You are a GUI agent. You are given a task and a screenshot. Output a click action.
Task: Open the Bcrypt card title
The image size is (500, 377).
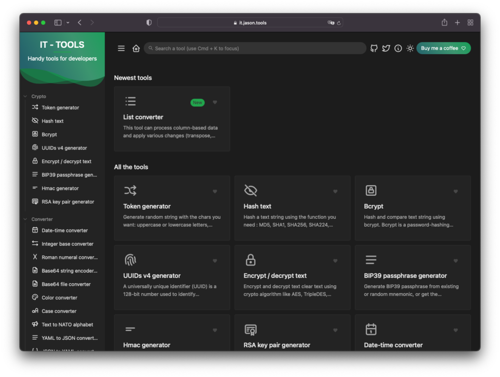coord(374,207)
